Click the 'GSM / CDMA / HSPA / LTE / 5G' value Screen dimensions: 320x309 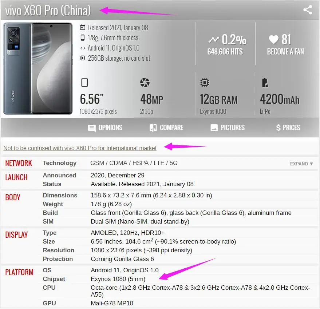pyautogui.click(x=134, y=163)
